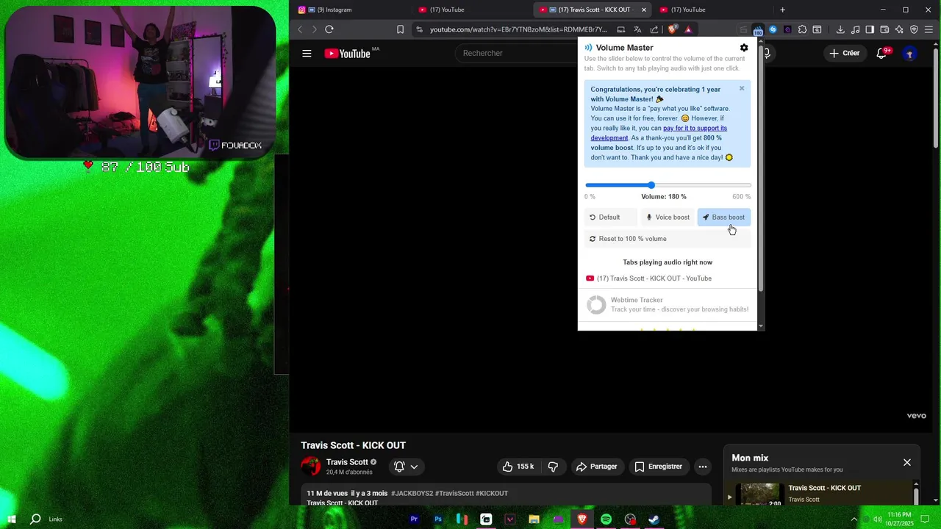Open Brave Wallet icon in toolbar
The height and width of the screenshot is (529, 941).
[x=884, y=30]
